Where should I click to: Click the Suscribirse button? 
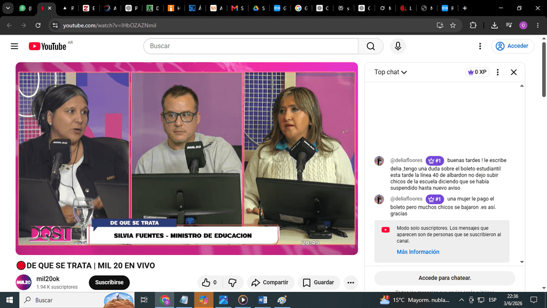pos(109,282)
